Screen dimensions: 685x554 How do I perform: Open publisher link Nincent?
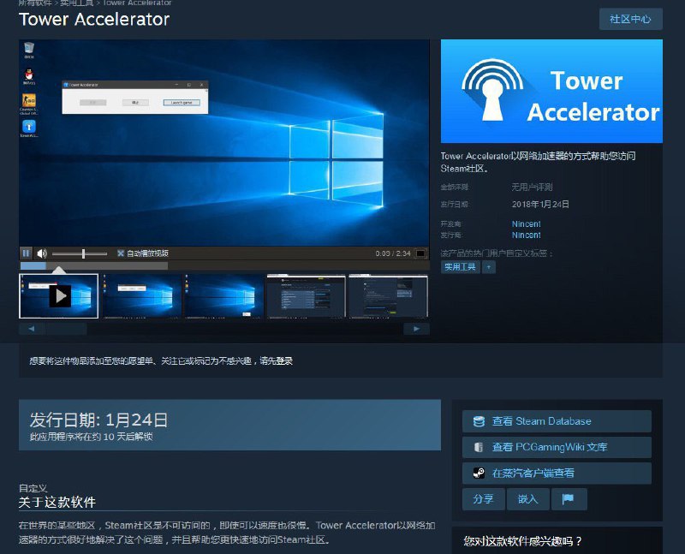(x=526, y=235)
